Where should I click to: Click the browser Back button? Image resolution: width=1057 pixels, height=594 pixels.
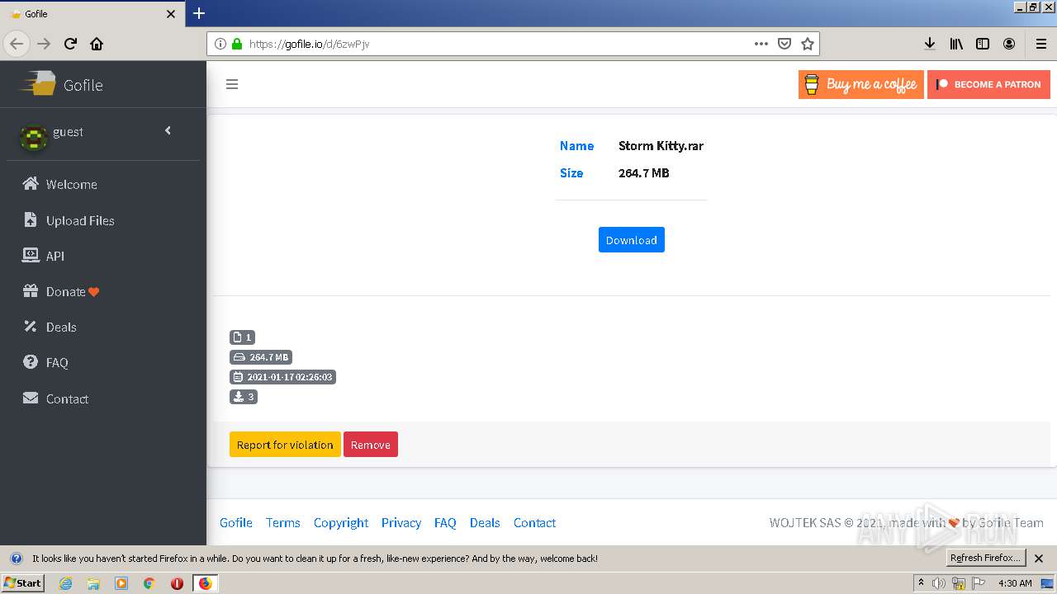coord(17,44)
